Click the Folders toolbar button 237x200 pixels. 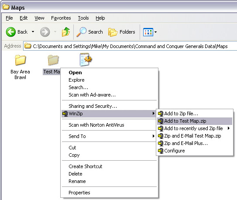coord(122,32)
